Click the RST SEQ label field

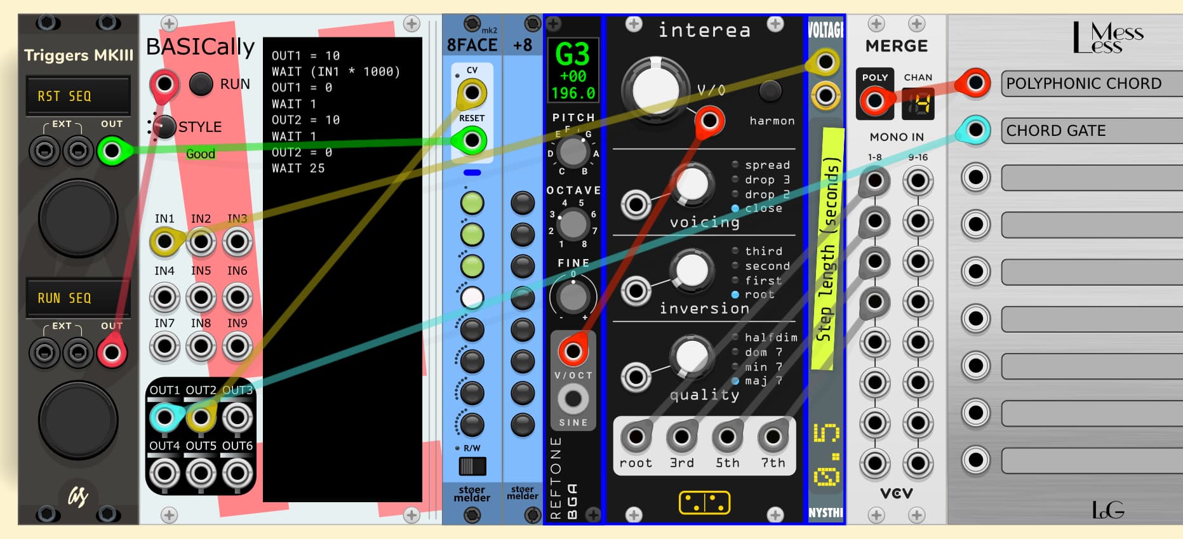click(x=78, y=96)
